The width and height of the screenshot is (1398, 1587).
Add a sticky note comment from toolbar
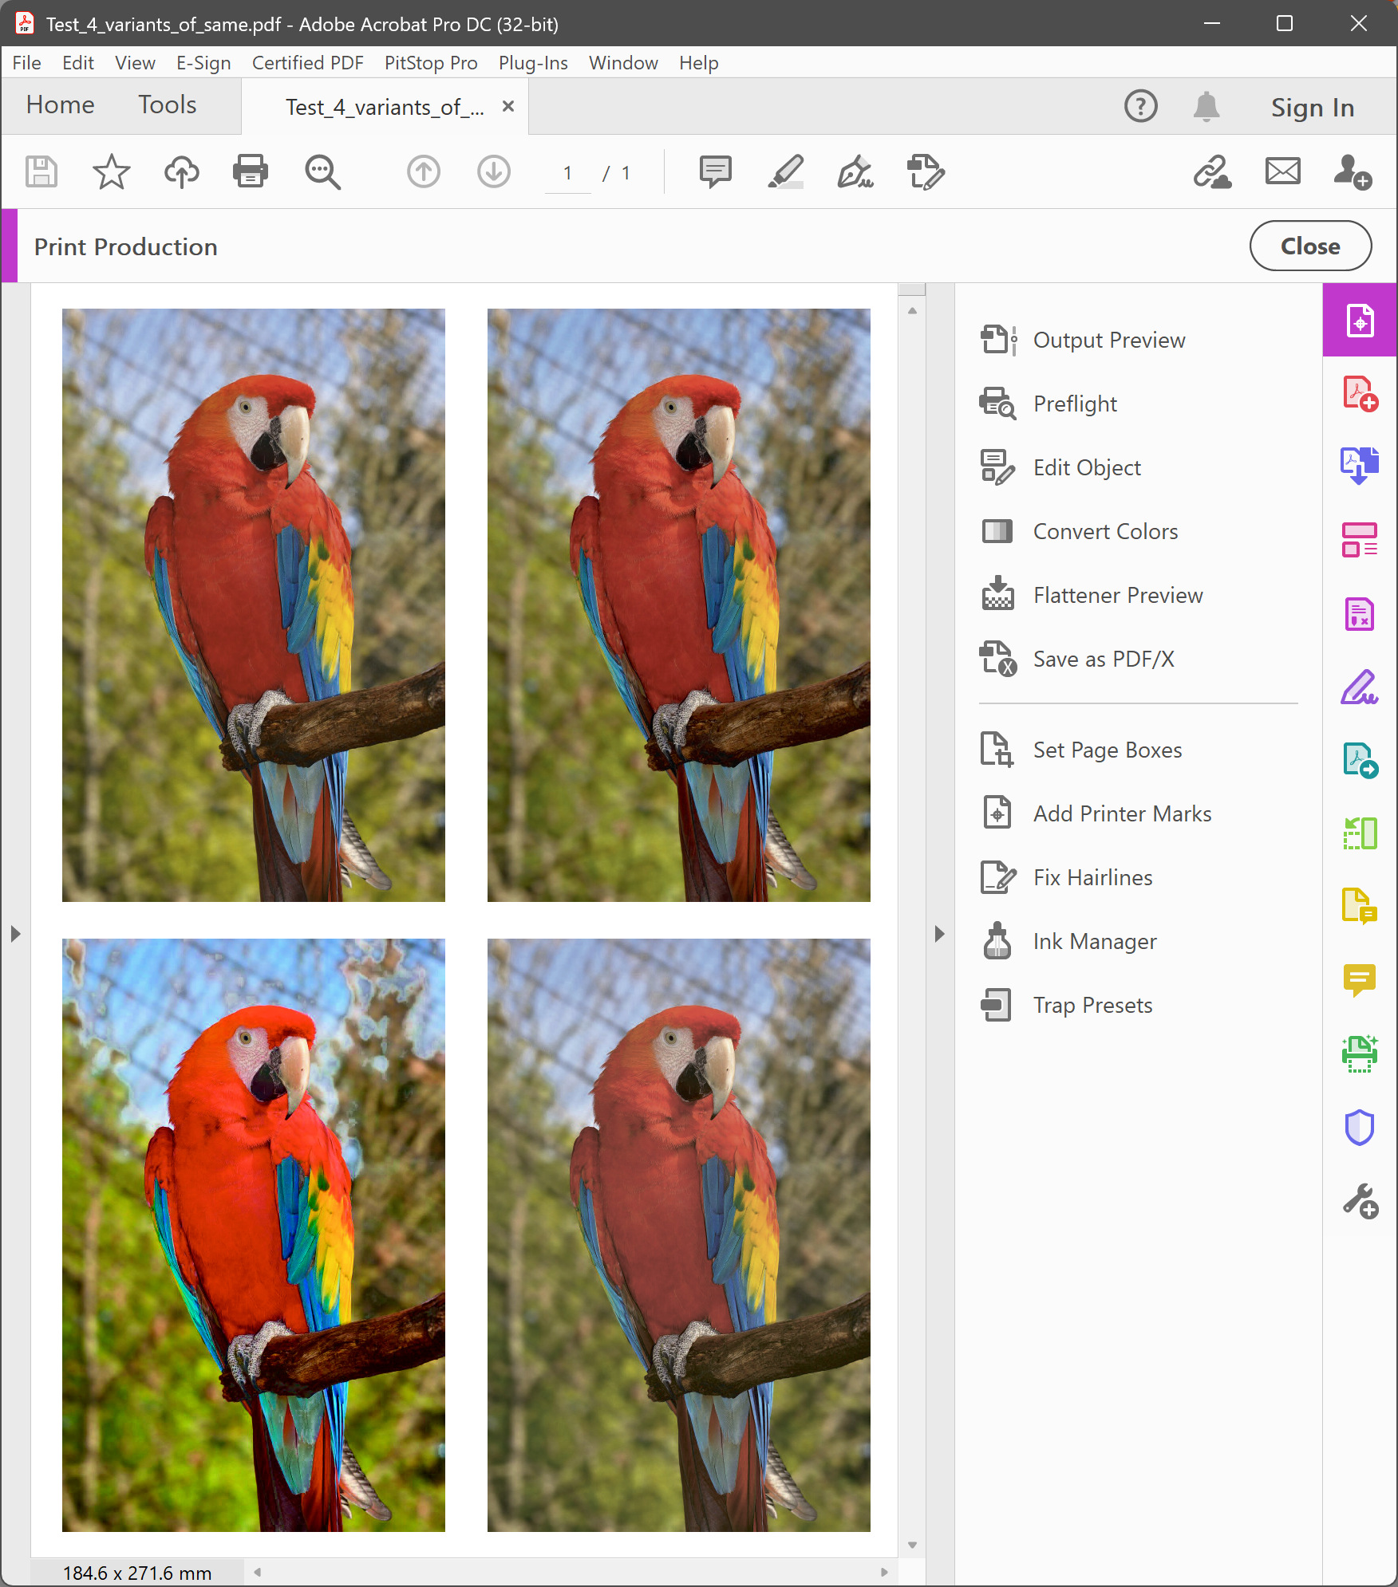715,171
